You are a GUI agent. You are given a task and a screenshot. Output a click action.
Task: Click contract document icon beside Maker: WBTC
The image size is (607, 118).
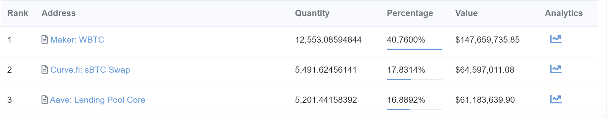click(x=45, y=40)
